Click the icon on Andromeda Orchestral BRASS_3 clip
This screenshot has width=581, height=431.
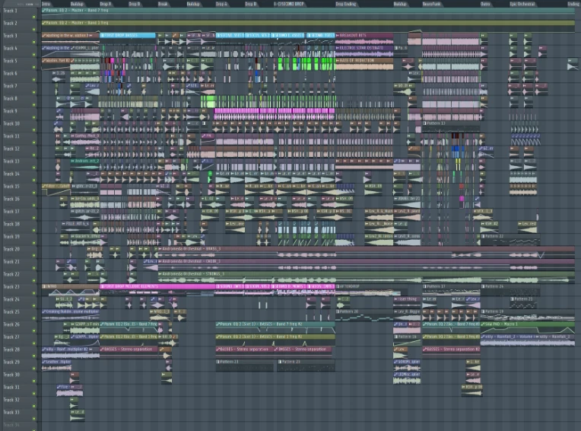coord(160,249)
